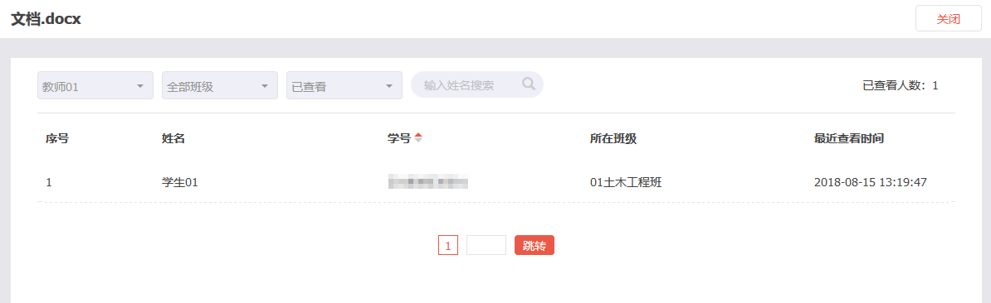Click the 输入姓名搜索 search field

[477, 84]
